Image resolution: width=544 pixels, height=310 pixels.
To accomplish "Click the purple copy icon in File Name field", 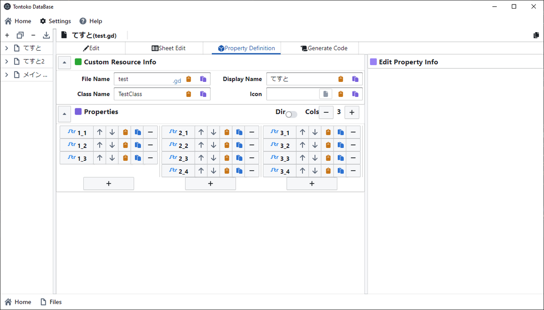I will coord(203,79).
